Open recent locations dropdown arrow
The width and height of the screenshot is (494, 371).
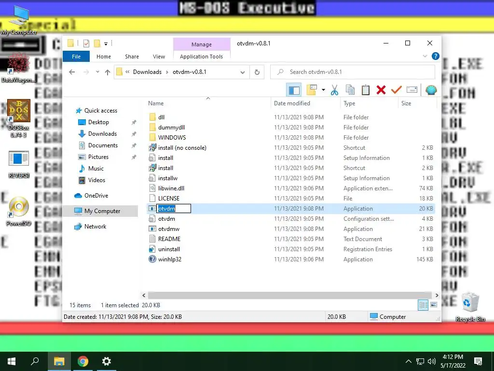tap(97, 72)
